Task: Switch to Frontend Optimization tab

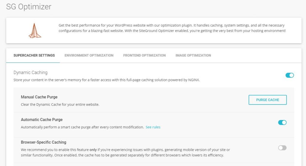Action: click(x=144, y=56)
